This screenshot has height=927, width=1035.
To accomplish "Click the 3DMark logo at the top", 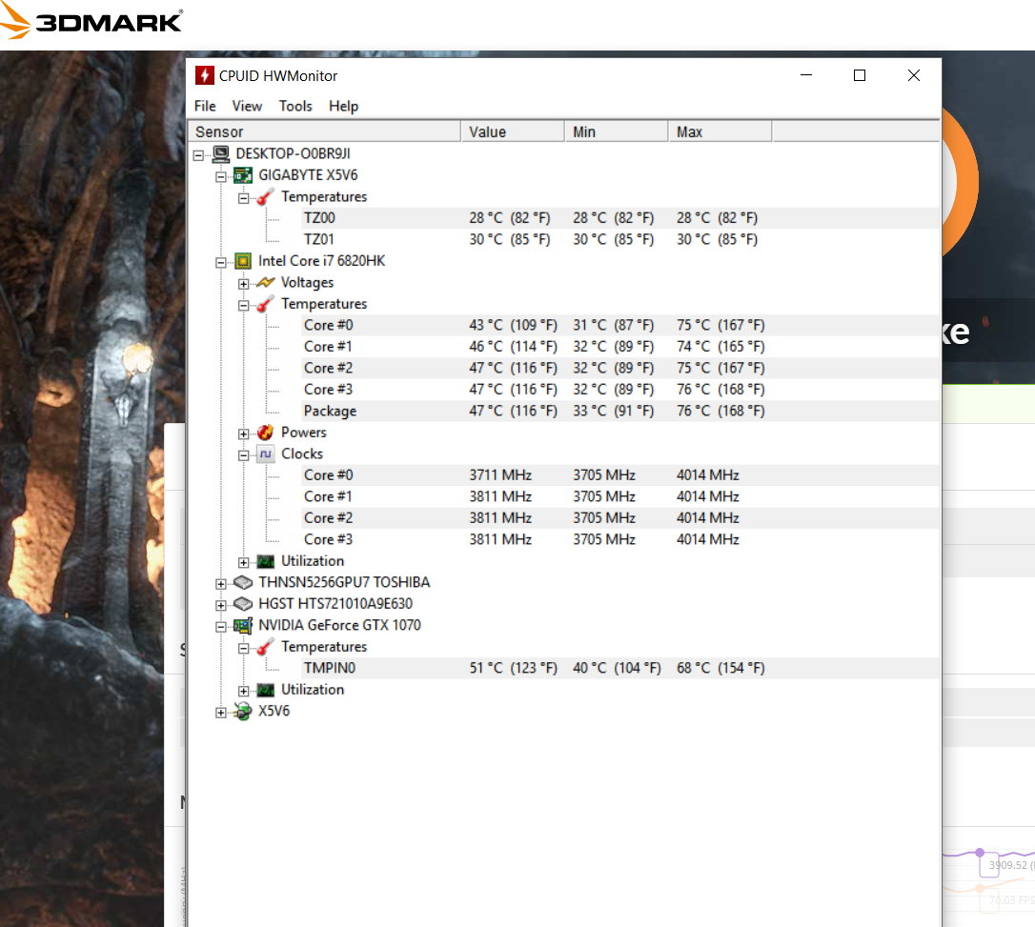I will point(91,22).
